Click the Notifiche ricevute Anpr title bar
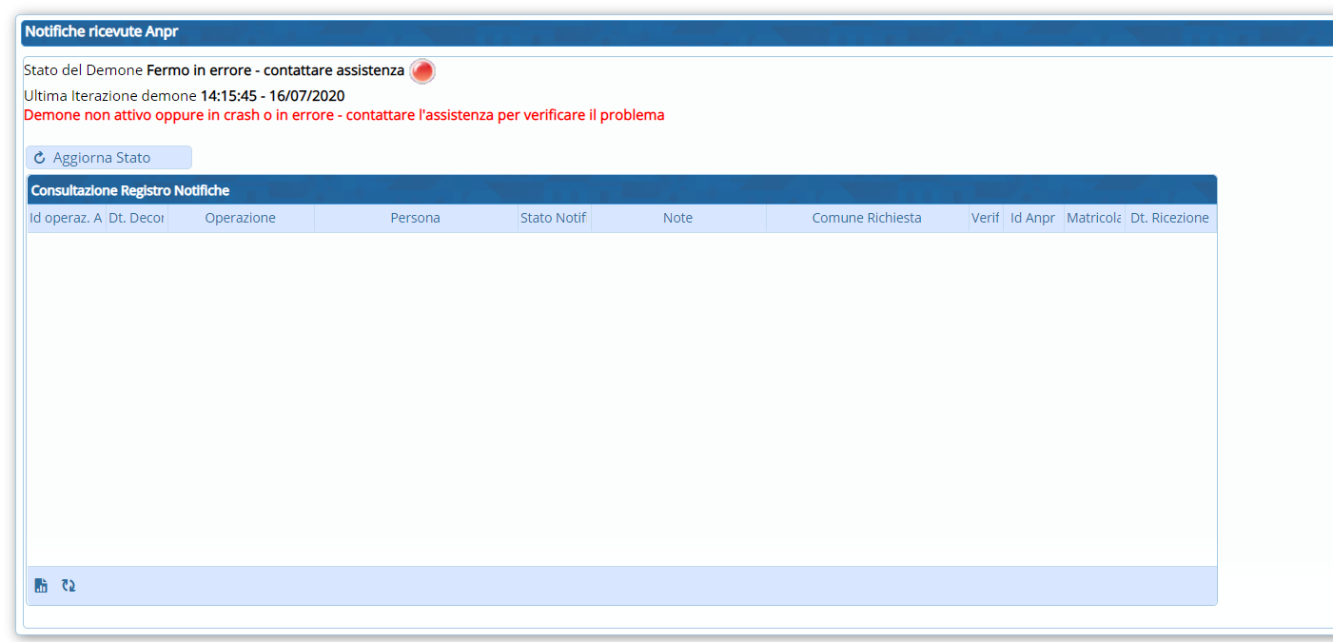This screenshot has width=1333, height=642. [x=102, y=31]
